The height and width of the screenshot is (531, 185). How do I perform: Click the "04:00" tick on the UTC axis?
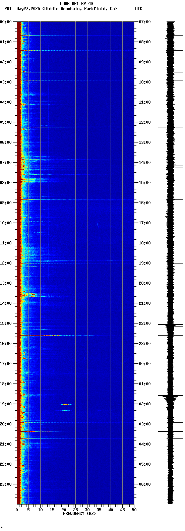(145, 444)
